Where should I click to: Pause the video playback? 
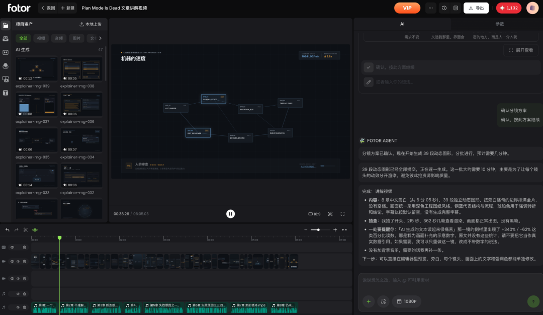231,214
